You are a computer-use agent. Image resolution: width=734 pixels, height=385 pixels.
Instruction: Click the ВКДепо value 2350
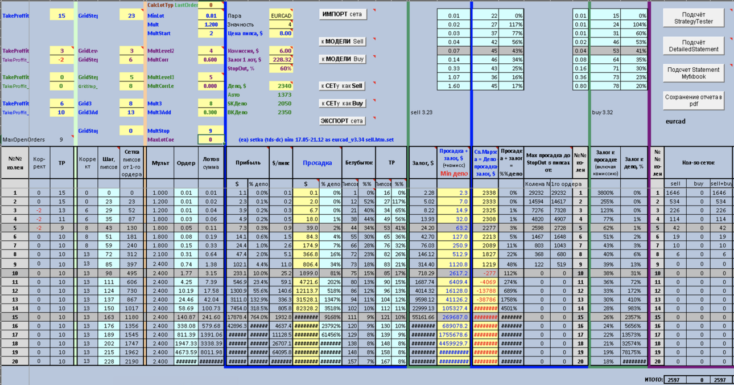point(284,112)
